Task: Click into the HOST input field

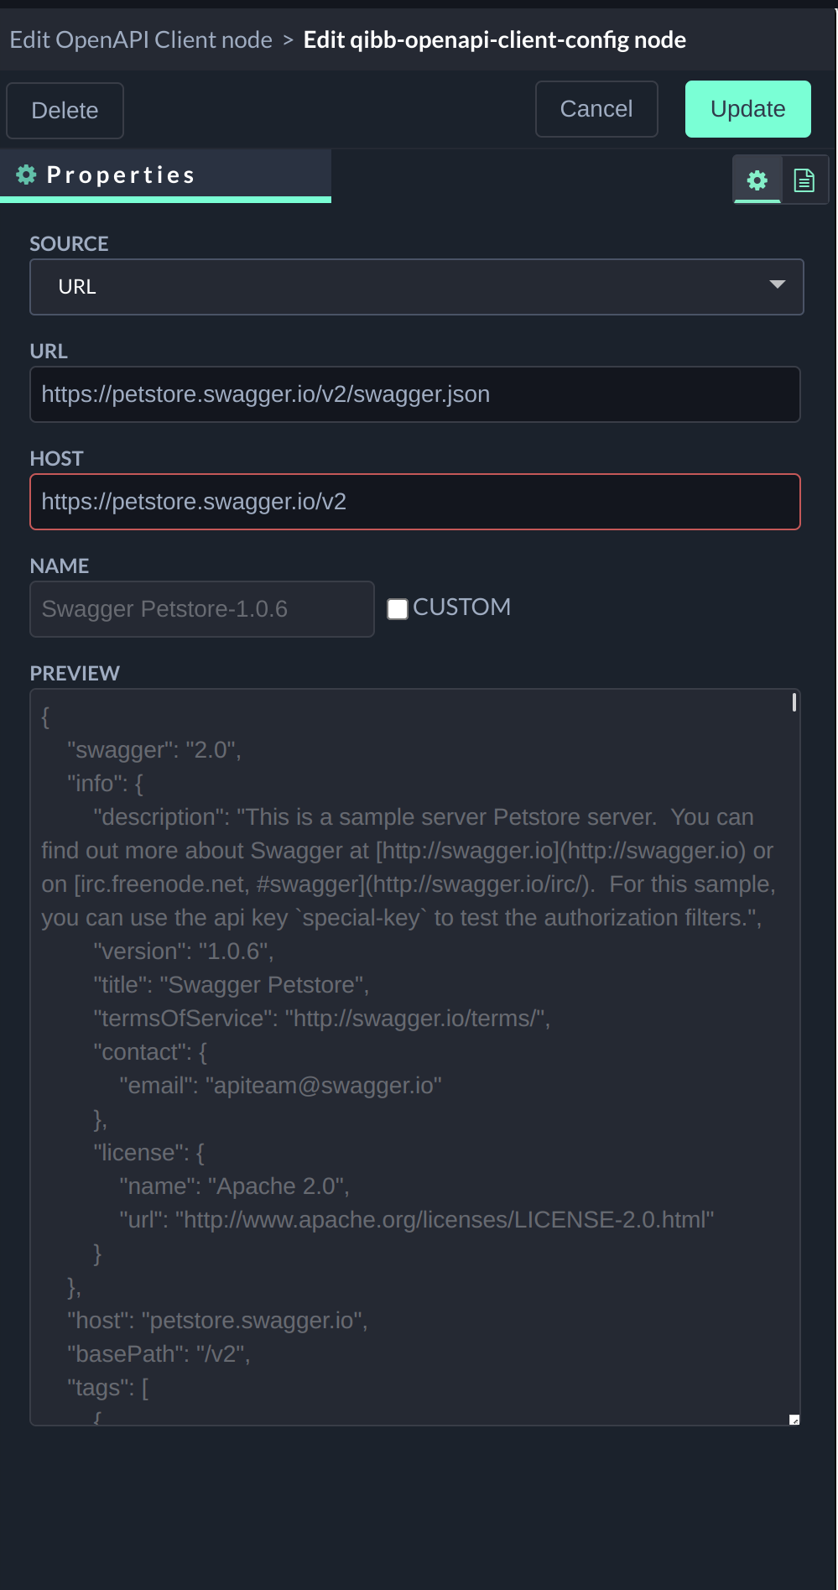Action: pos(414,502)
